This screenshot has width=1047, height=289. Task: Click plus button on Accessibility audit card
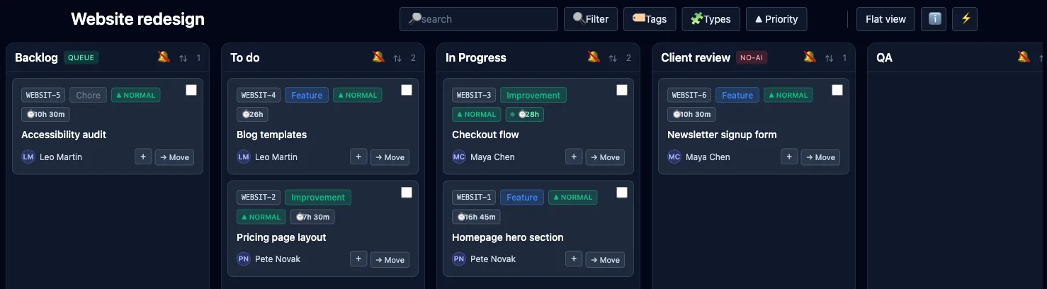coord(143,157)
